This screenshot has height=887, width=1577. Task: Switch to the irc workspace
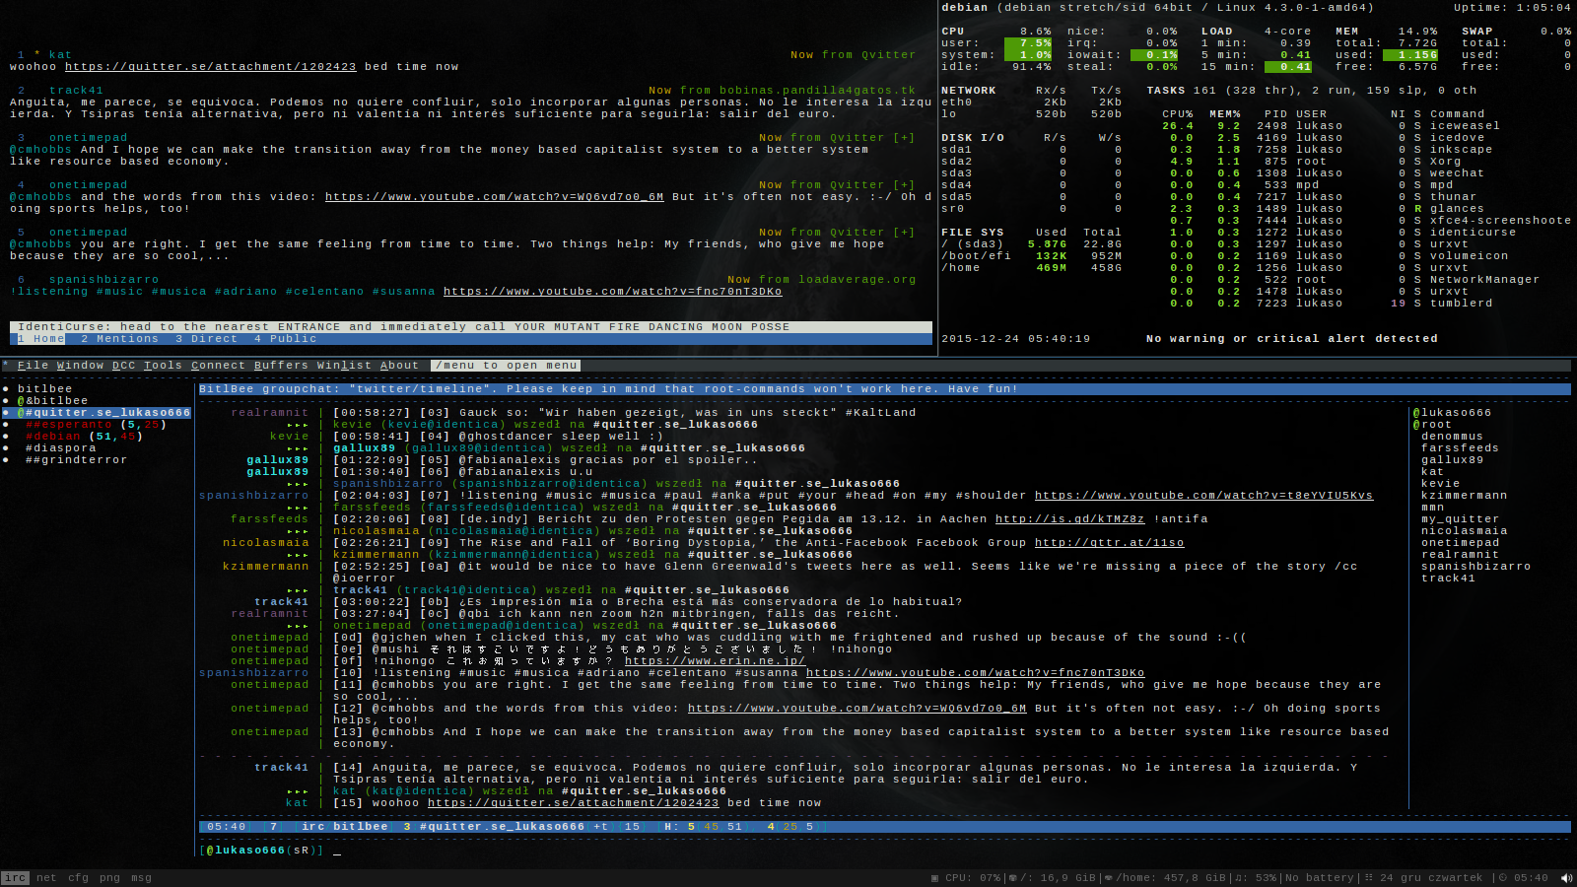coord(15,878)
